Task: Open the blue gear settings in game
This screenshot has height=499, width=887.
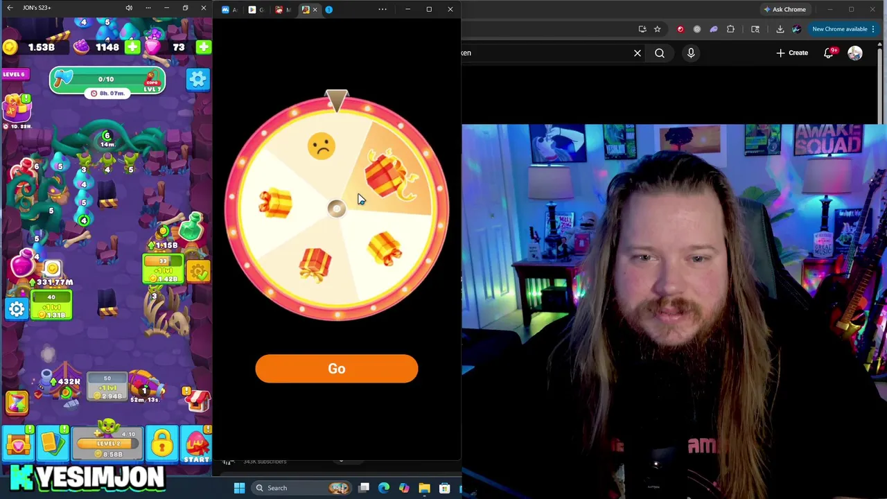Action: coord(197,79)
